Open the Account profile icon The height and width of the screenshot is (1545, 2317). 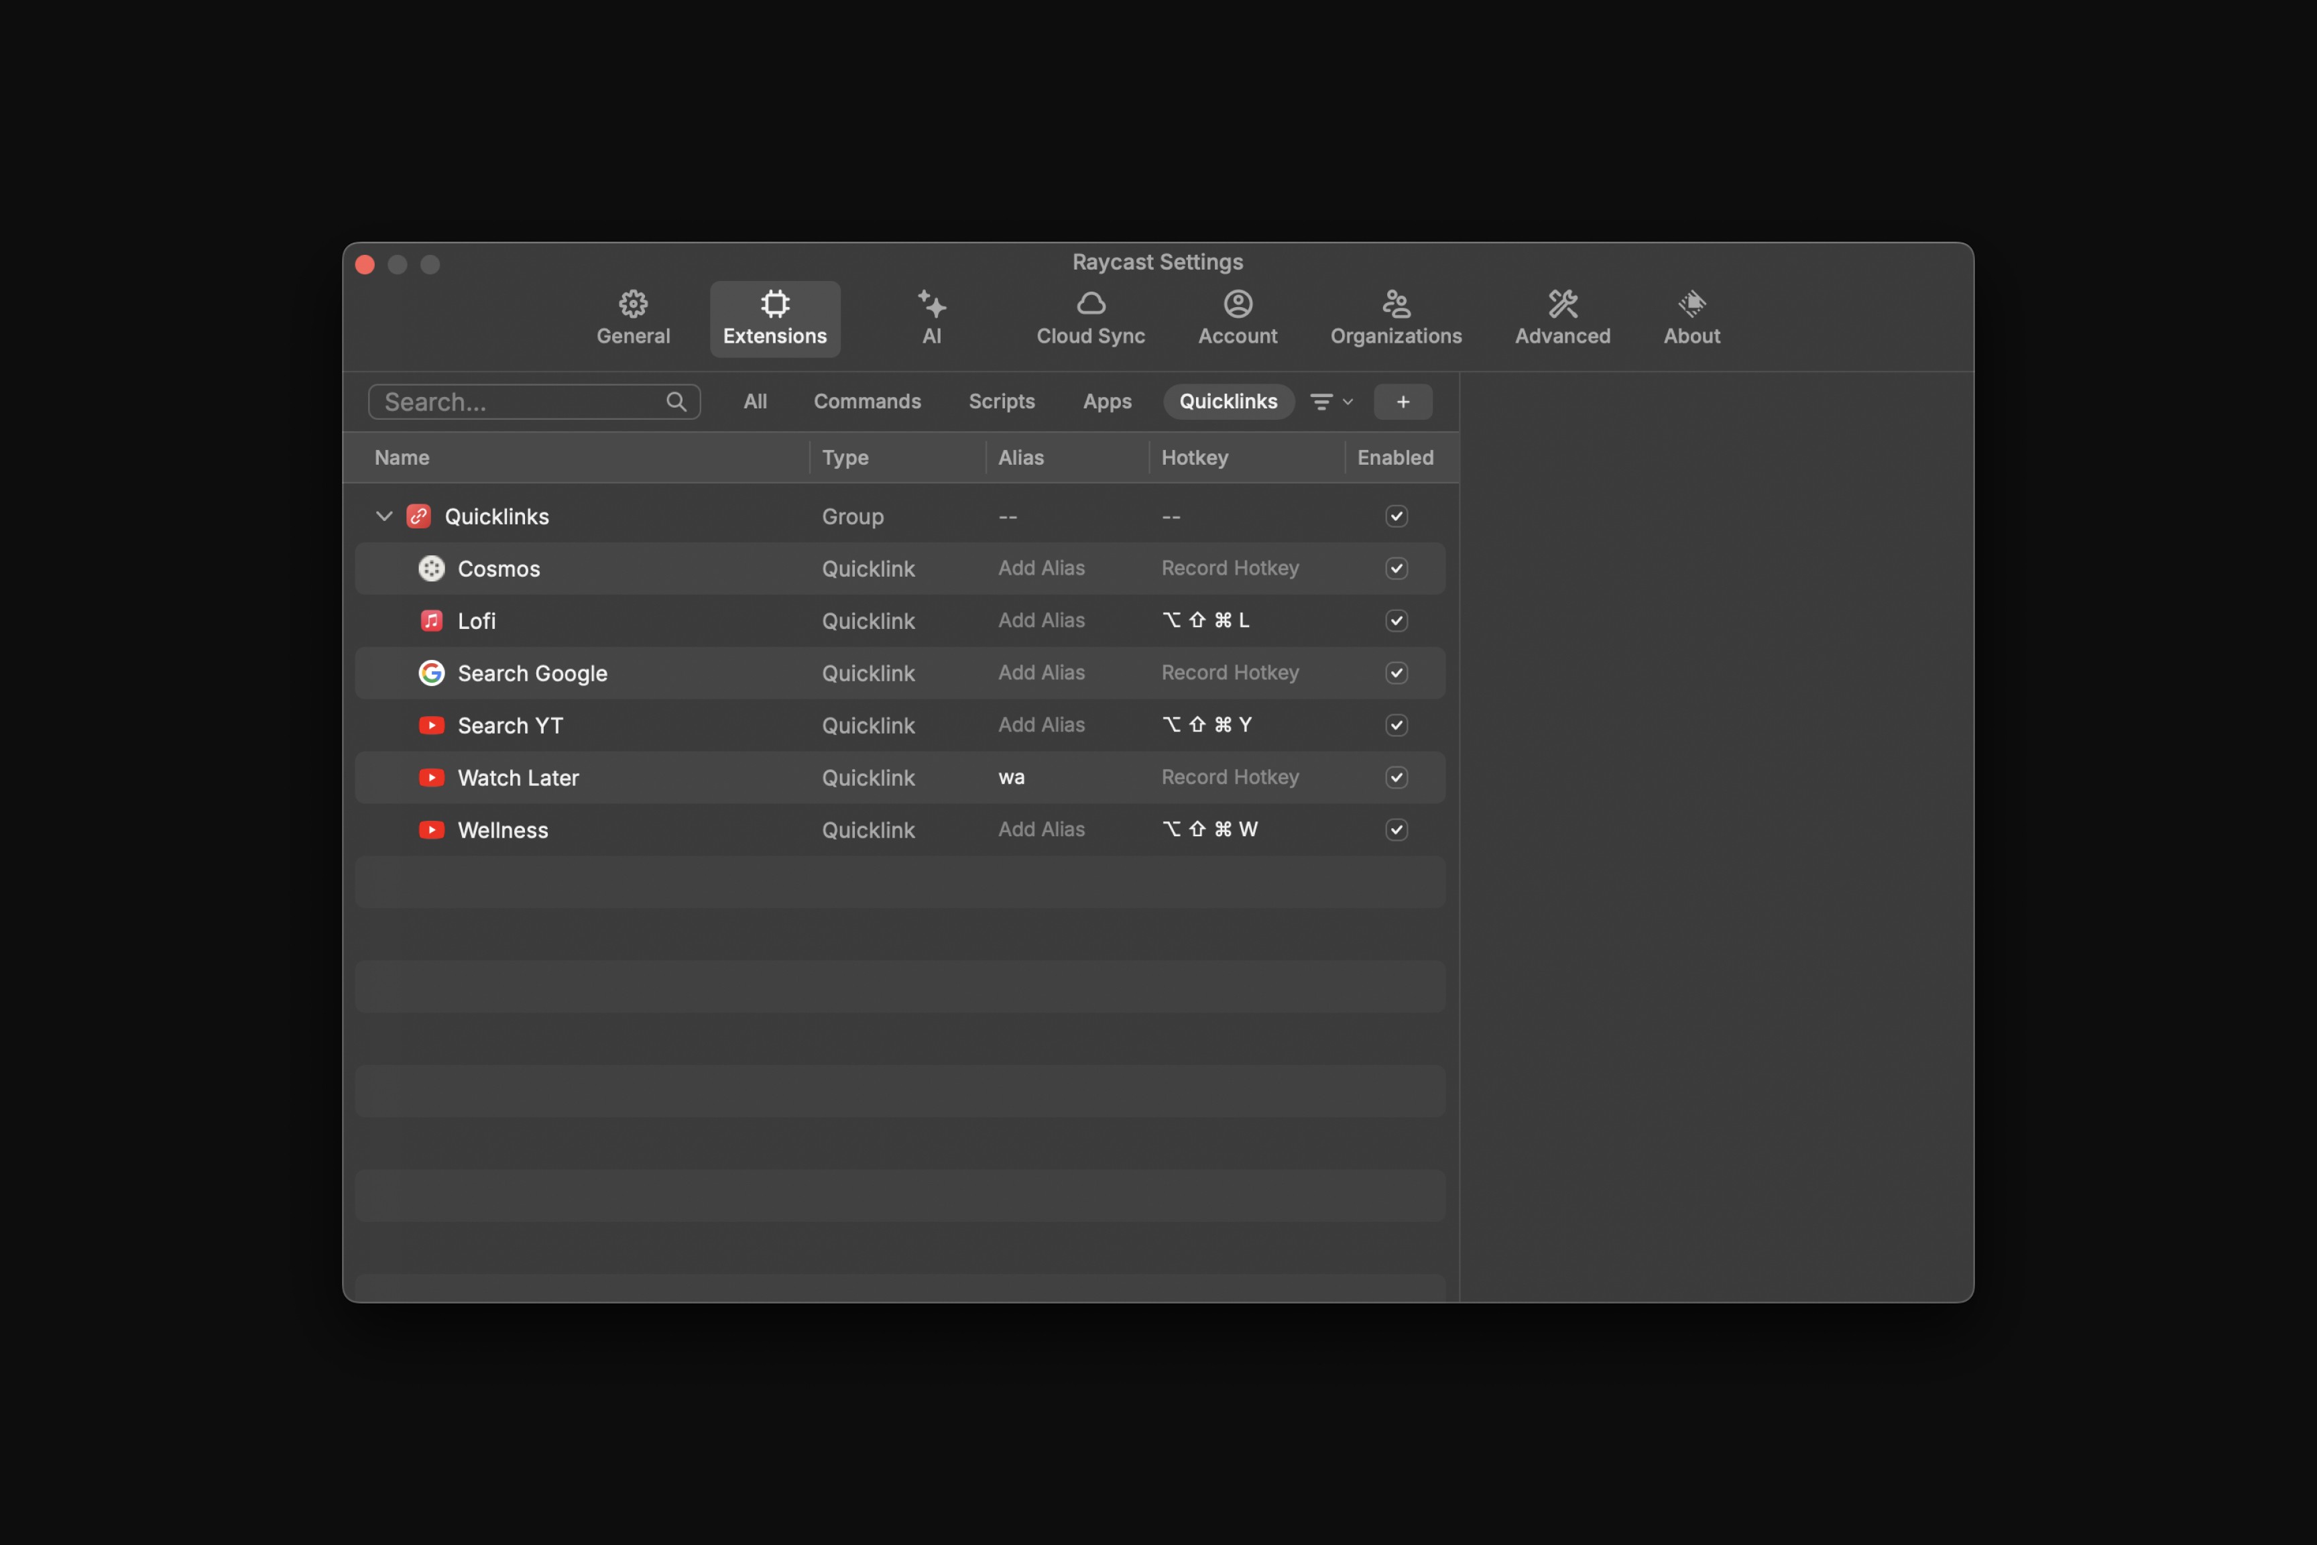pyautogui.click(x=1238, y=304)
